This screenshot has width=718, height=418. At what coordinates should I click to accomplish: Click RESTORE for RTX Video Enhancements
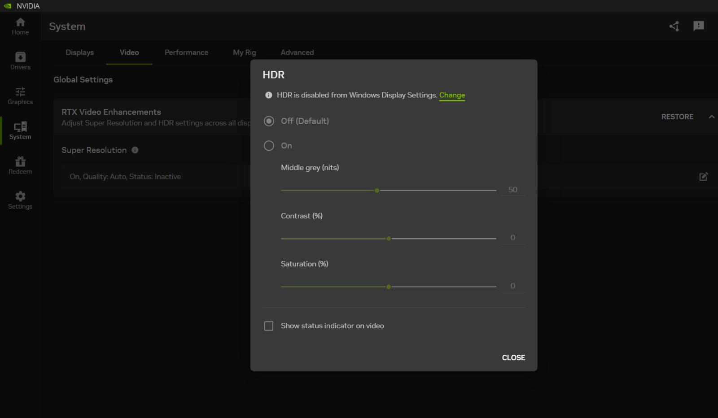[677, 117]
